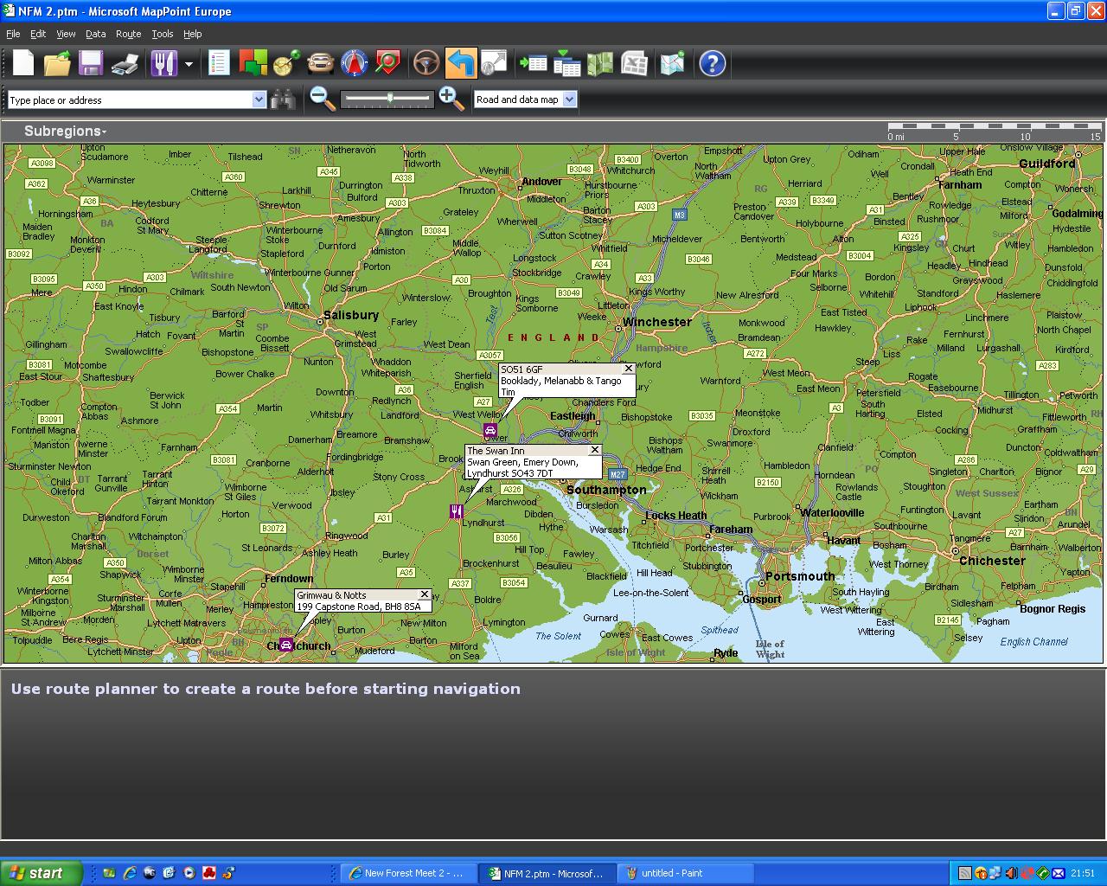The image size is (1107, 886).
Task: Open the Import Data Wizard icon
Action: [533, 63]
